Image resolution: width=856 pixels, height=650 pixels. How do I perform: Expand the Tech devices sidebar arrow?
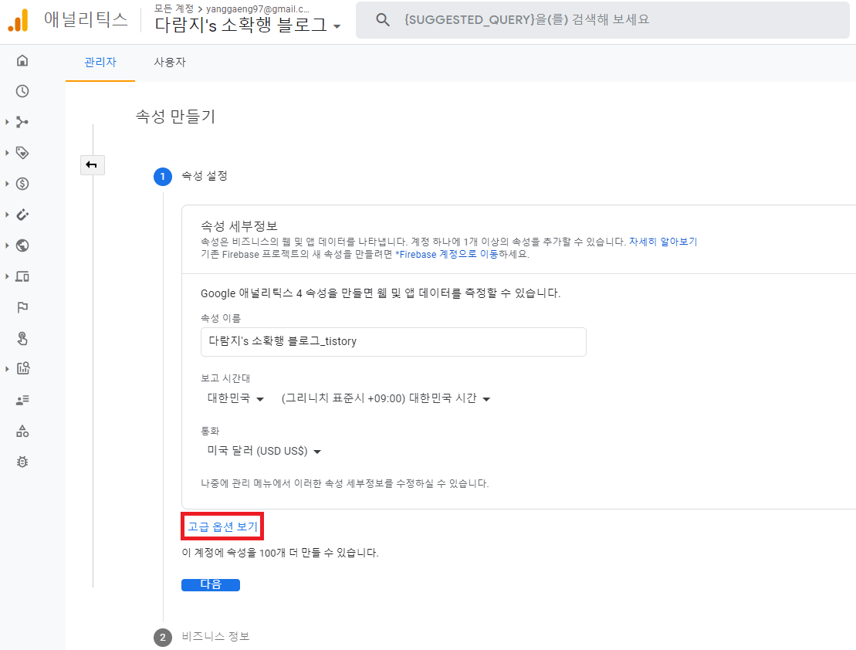[7, 276]
